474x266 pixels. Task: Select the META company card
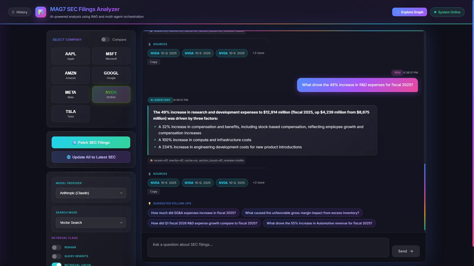(71, 94)
